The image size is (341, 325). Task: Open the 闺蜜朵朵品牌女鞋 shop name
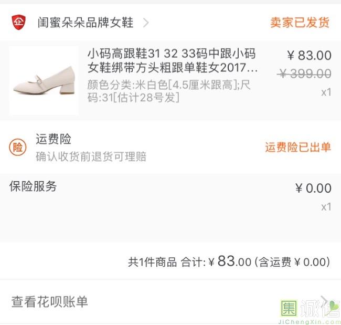coord(85,23)
